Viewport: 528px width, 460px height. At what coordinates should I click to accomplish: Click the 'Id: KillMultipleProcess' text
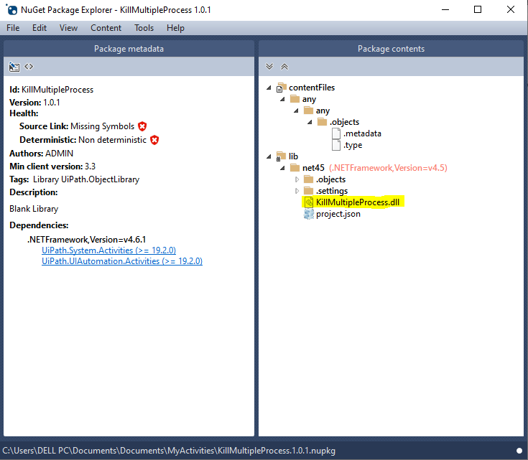point(51,90)
